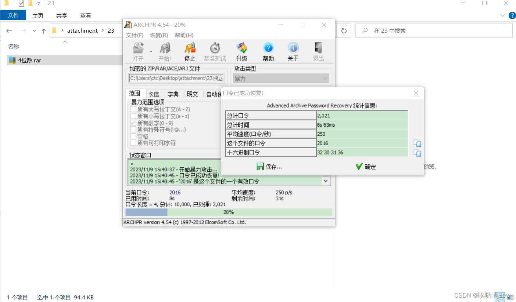This screenshot has width=516, height=302.
Task: Click the save disk icon in dialog
Action: point(260,167)
